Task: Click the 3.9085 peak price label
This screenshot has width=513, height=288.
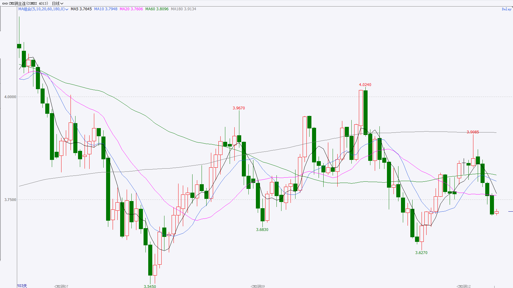Action: click(473, 132)
